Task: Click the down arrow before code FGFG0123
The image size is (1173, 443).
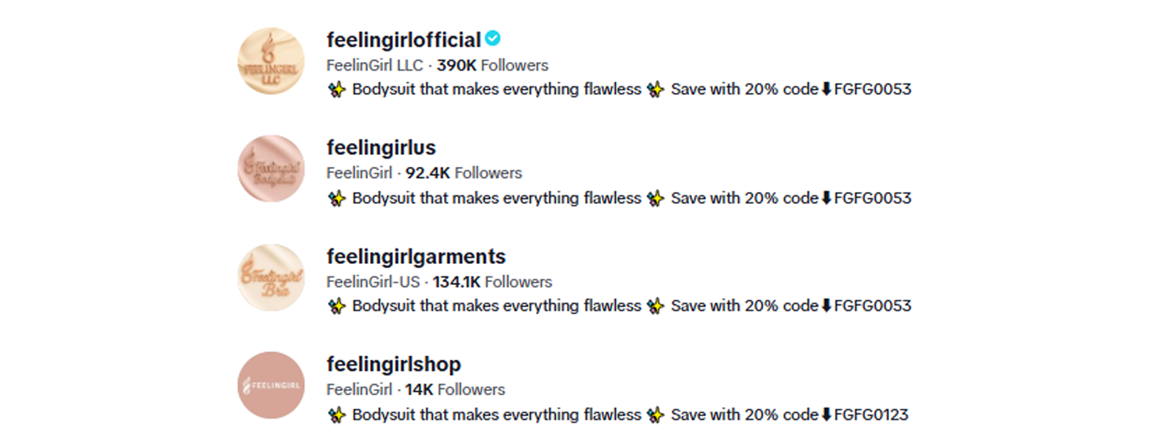Action: pyautogui.click(x=826, y=415)
